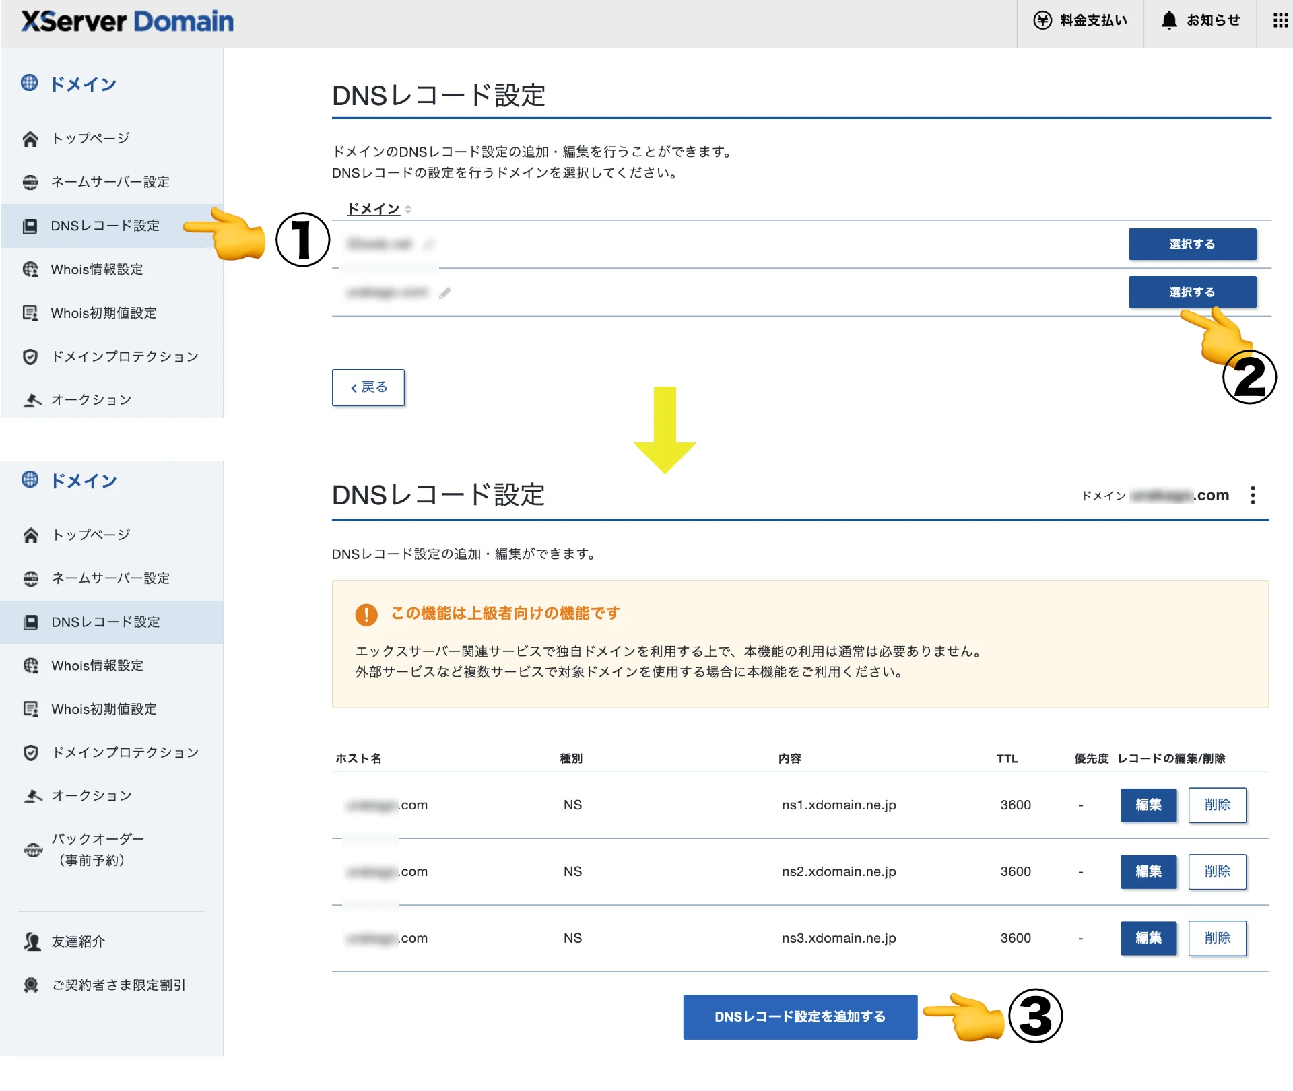1293x1091 pixels.
Task: Click 削除 for the ns3.xdomain.ne.jp record
Action: click(x=1218, y=938)
